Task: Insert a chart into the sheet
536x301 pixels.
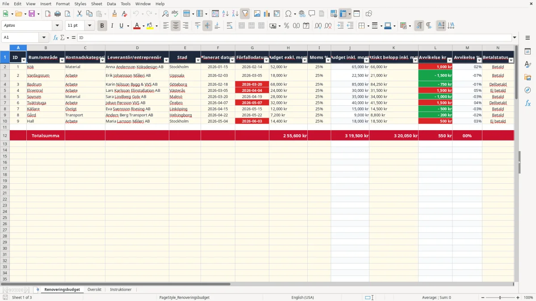Action: (267, 14)
